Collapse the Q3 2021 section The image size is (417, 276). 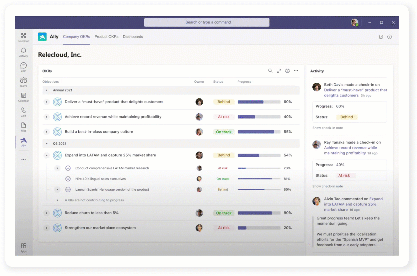tap(47, 144)
